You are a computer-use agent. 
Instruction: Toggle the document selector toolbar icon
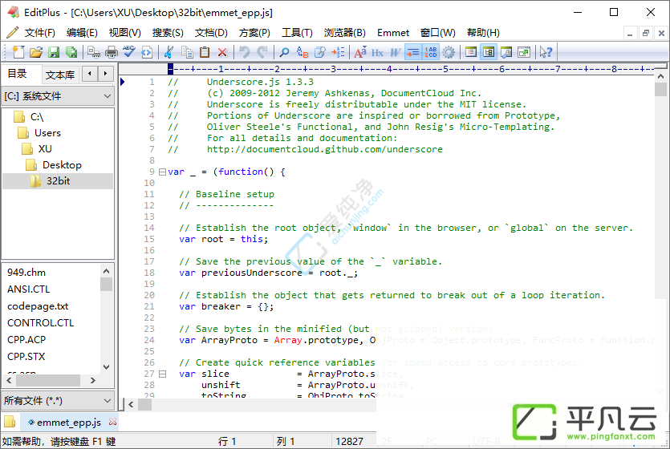point(489,52)
